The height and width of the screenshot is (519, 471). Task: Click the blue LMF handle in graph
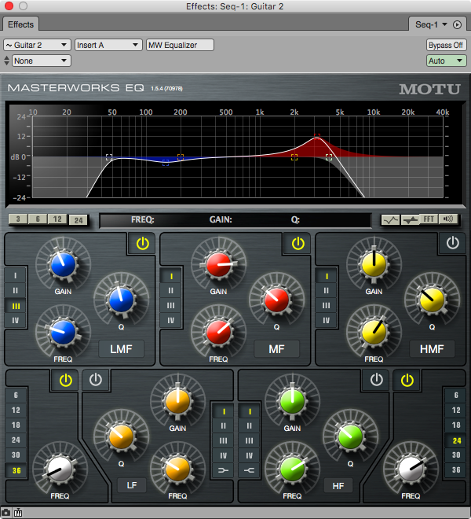(166, 163)
